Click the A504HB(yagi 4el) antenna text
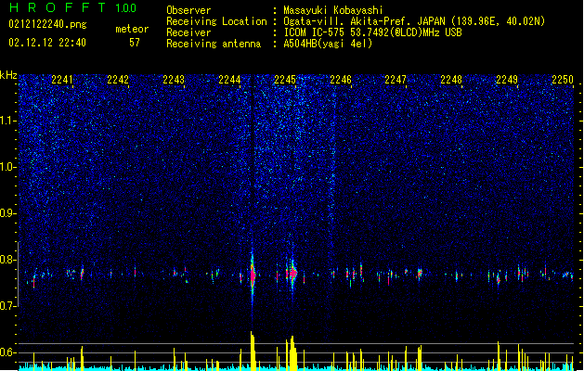The width and height of the screenshot is (584, 371). (328, 44)
